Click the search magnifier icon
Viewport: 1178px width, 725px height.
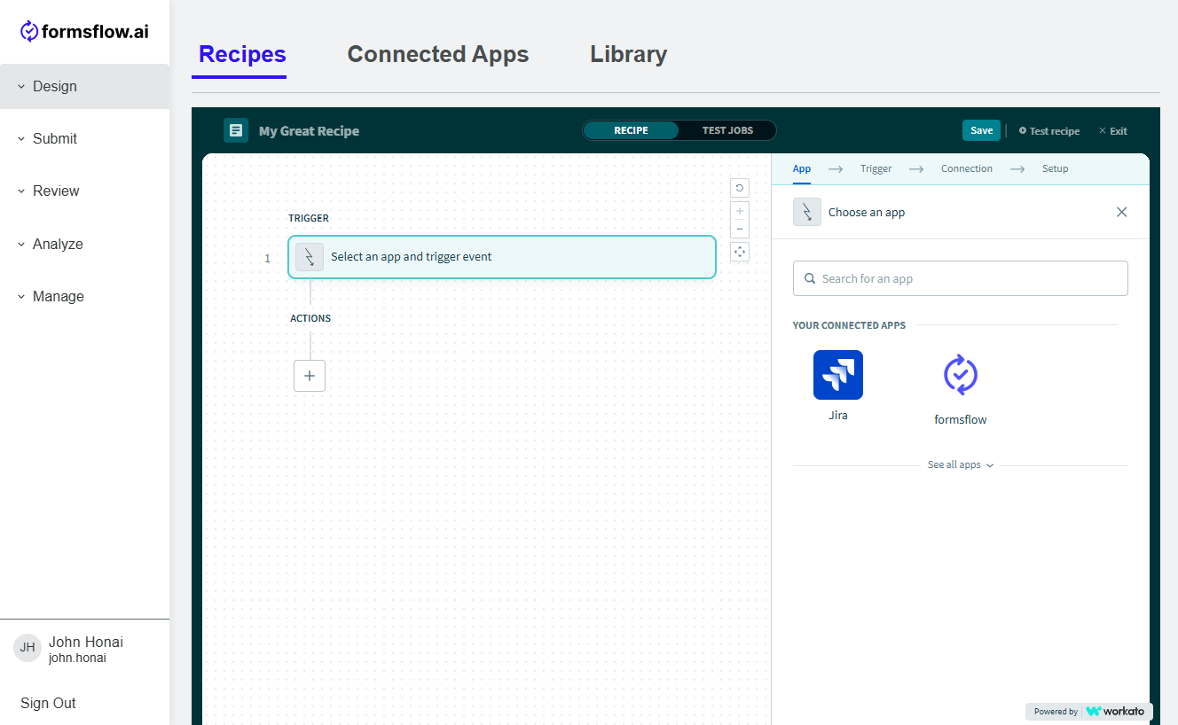click(x=810, y=278)
